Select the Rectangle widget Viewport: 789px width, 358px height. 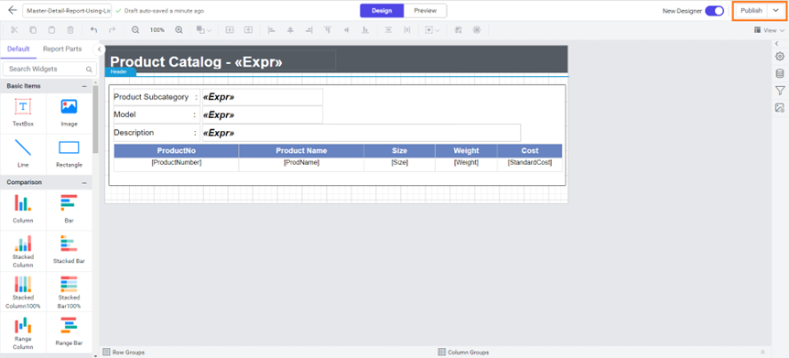pos(69,154)
